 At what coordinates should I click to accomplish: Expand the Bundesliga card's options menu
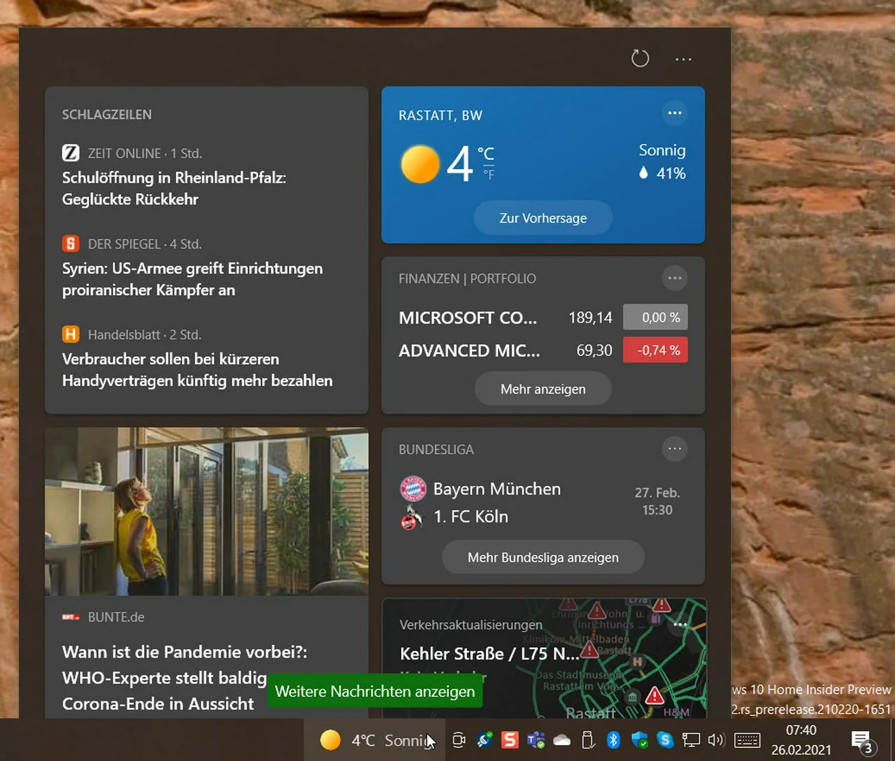click(x=675, y=449)
